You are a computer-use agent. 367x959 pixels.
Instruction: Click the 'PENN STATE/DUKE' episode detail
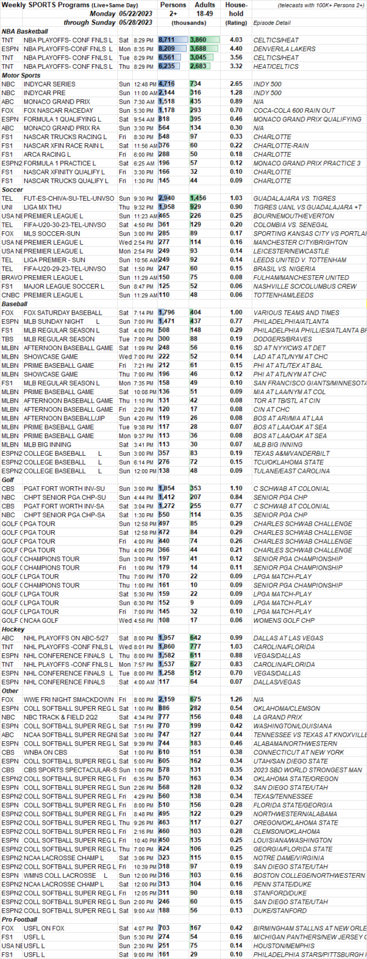pos(280,885)
